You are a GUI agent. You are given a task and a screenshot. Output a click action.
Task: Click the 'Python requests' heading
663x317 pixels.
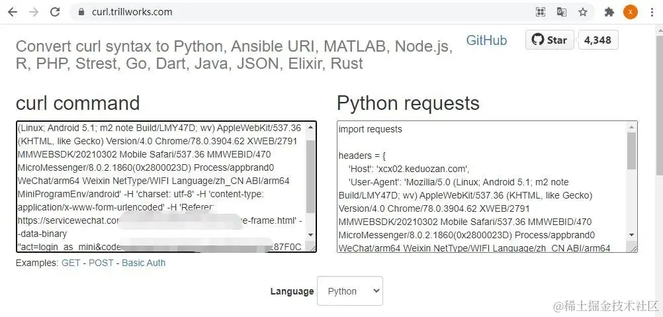(408, 103)
